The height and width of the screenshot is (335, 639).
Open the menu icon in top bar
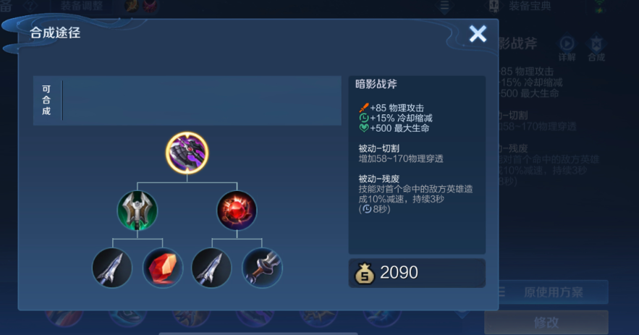click(444, 6)
